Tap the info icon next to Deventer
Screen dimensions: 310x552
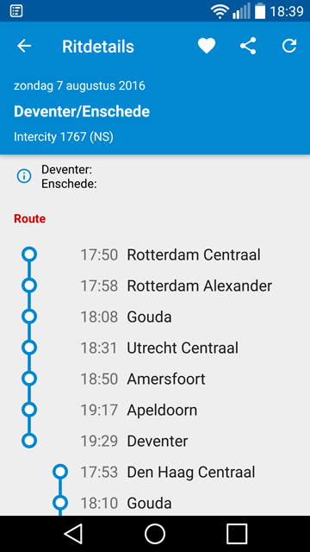click(x=24, y=176)
